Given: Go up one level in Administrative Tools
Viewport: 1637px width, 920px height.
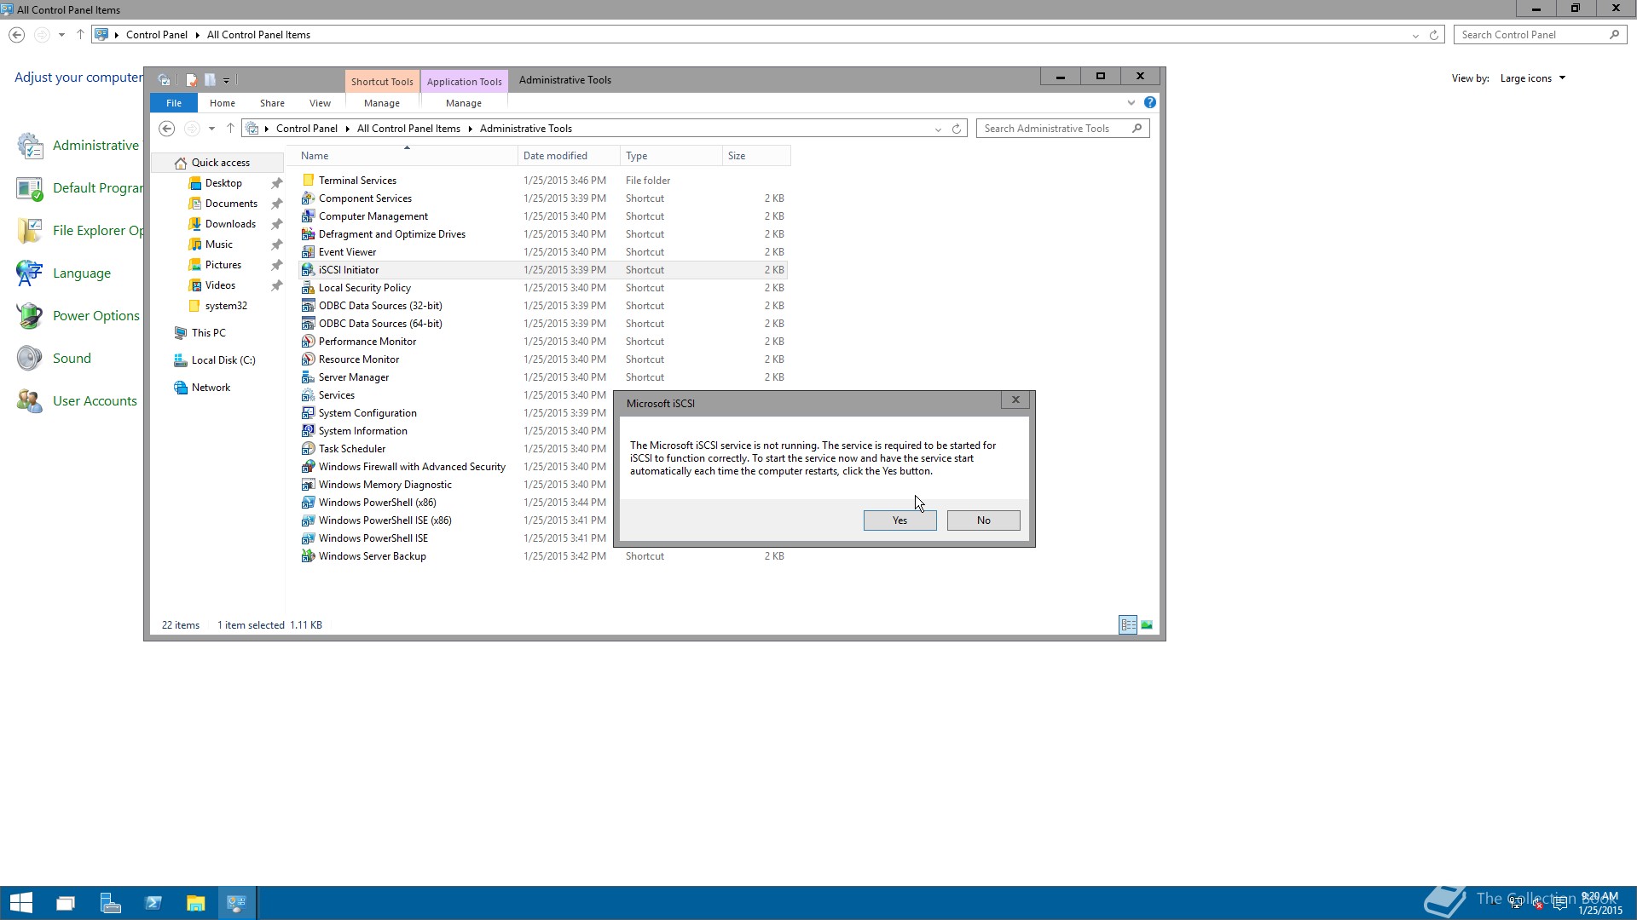Looking at the screenshot, I should tap(230, 129).
